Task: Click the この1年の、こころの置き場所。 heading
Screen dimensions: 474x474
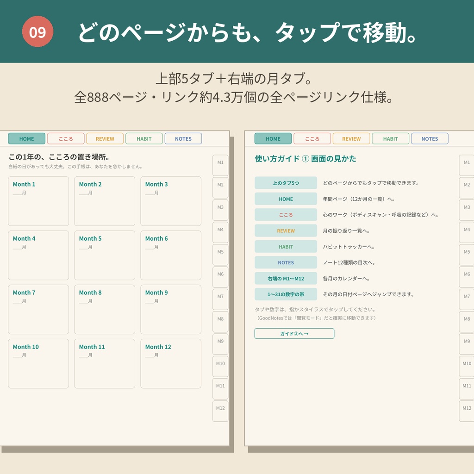Action: [59, 157]
